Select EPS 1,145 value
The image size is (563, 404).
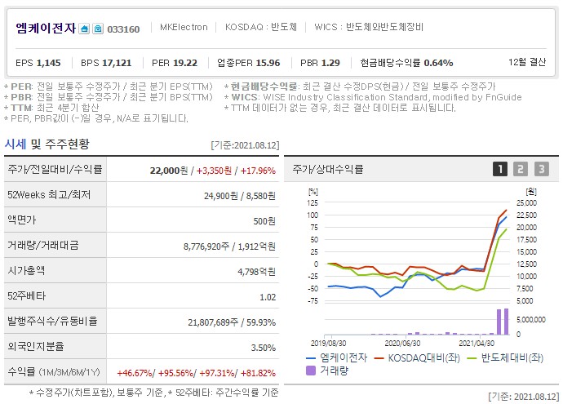pyautogui.click(x=38, y=63)
